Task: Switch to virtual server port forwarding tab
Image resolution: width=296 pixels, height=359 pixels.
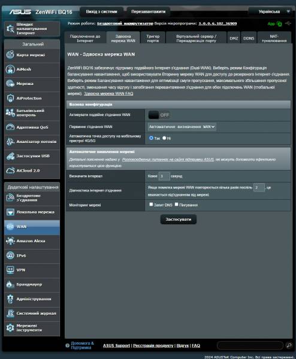Action: click(x=196, y=38)
